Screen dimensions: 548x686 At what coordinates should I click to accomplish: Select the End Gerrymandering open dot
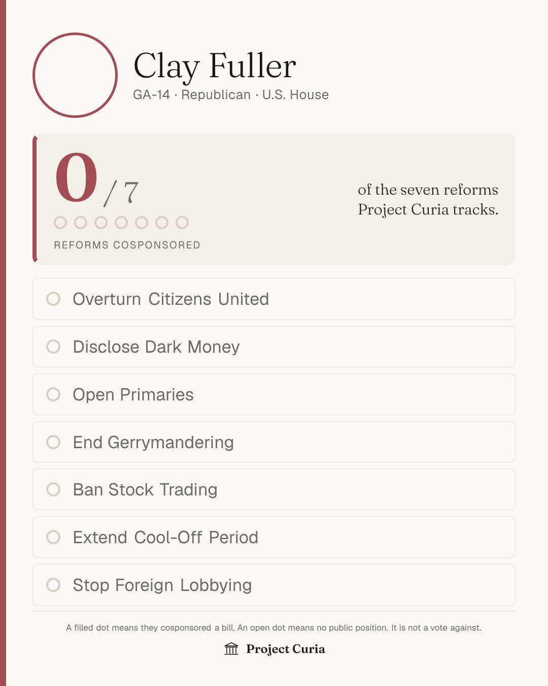(53, 442)
